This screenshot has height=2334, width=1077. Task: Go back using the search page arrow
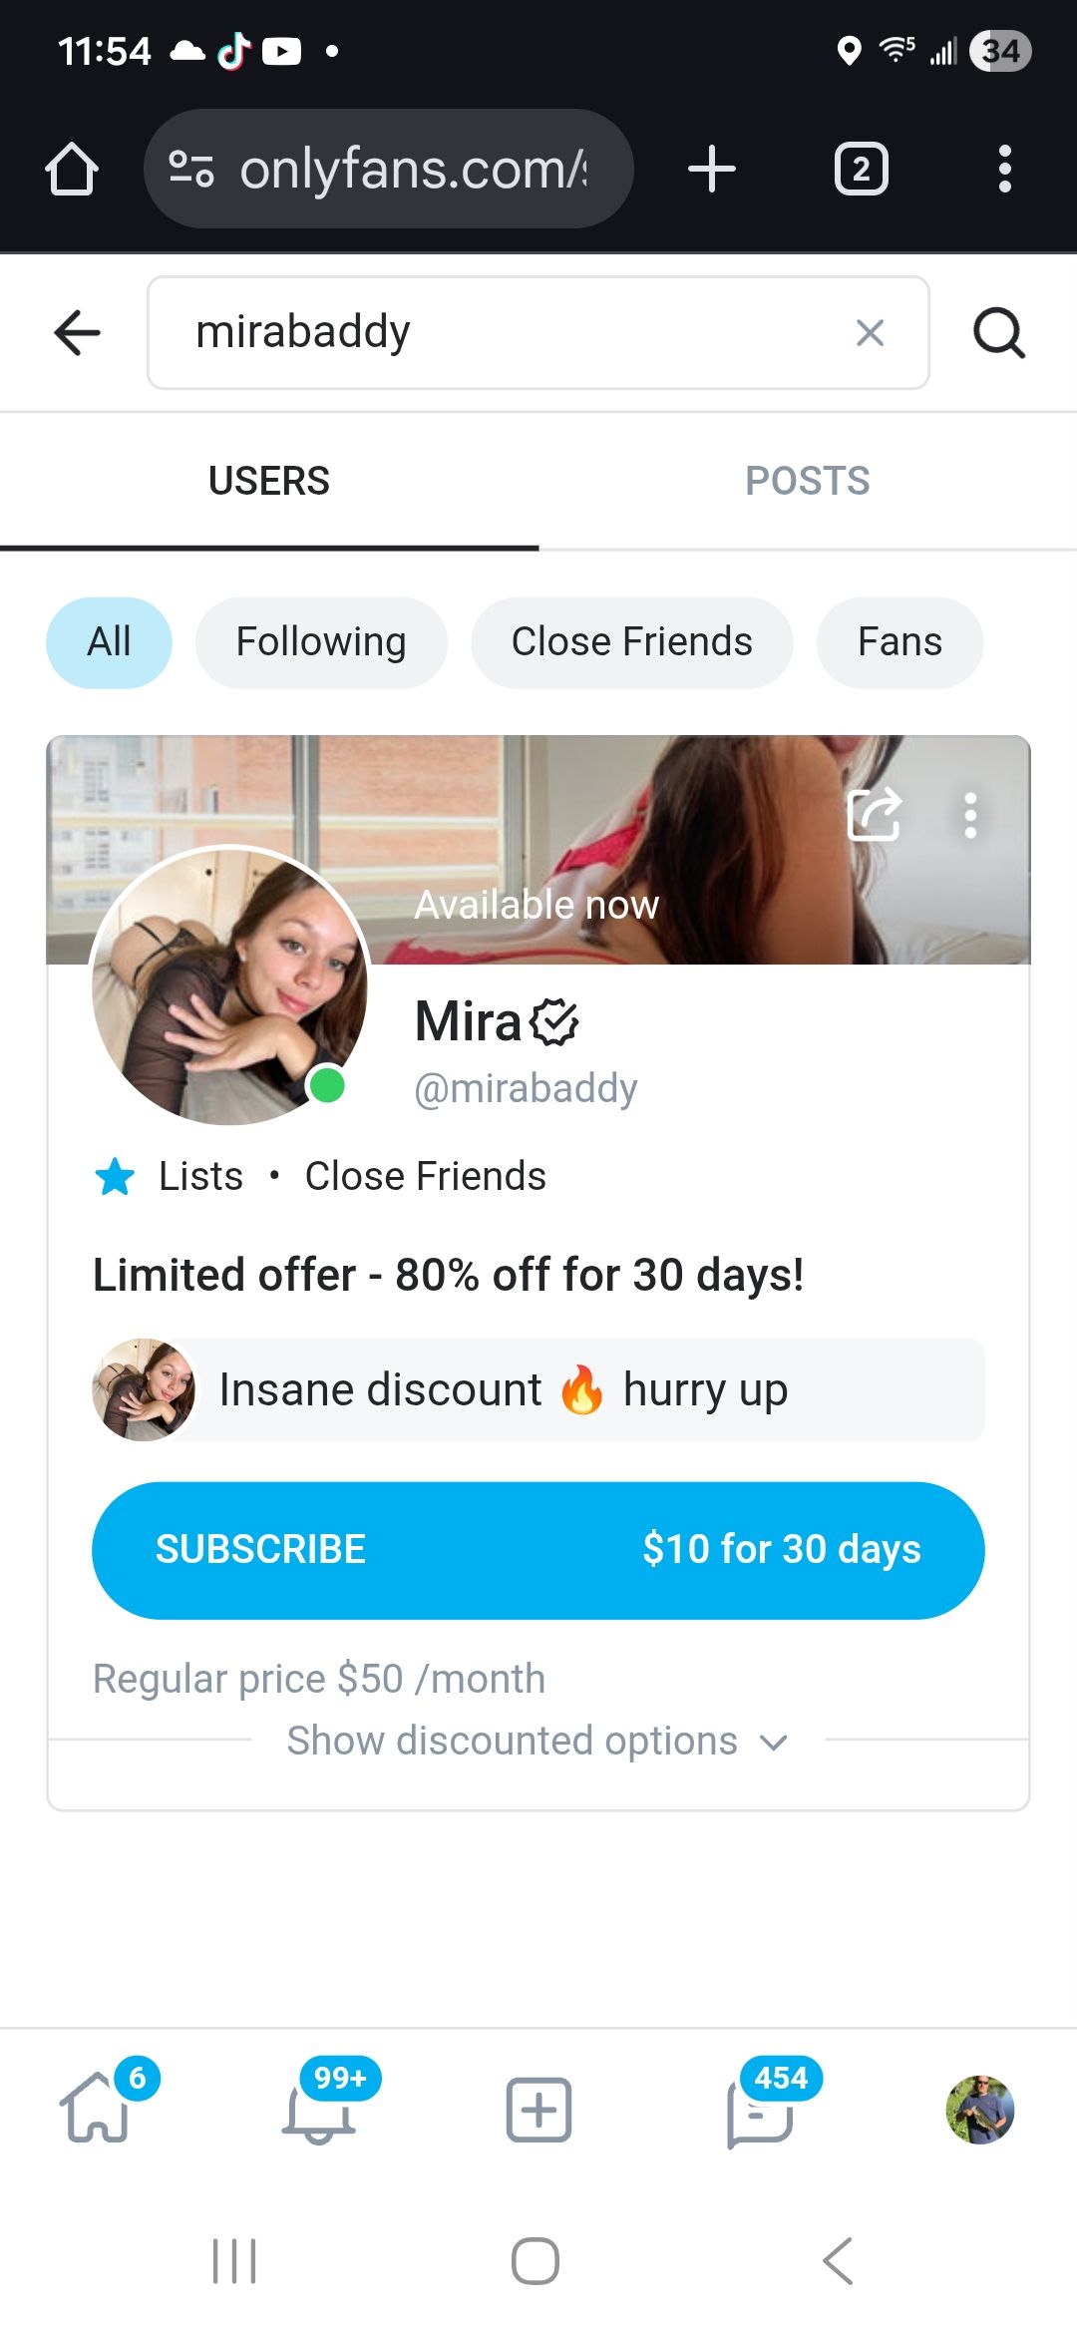(x=77, y=332)
